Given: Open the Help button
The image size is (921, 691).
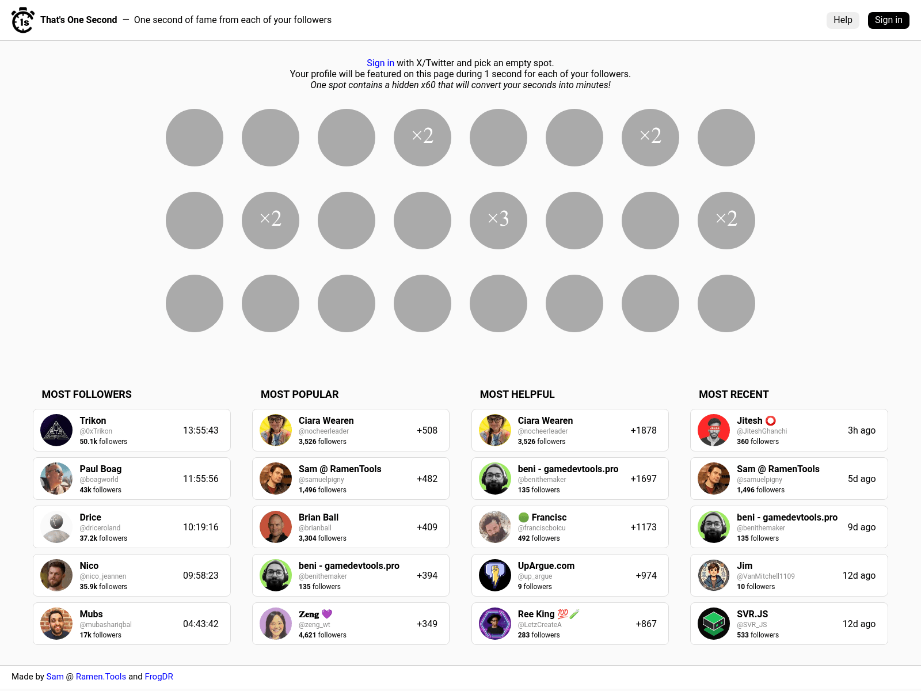Looking at the screenshot, I should 843,20.
